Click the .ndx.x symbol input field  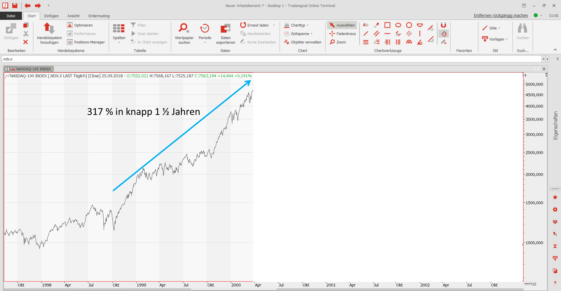coord(269,59)
